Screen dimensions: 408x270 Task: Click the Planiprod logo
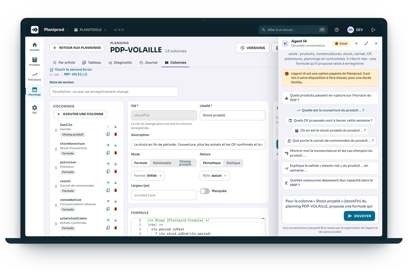35,30
